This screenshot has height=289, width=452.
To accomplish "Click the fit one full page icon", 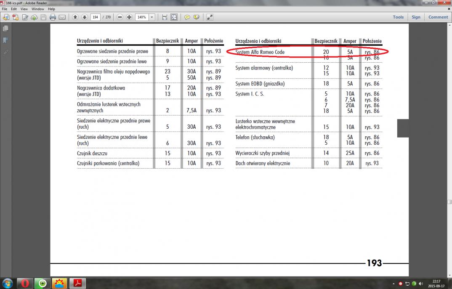I will tap(174, 17).
